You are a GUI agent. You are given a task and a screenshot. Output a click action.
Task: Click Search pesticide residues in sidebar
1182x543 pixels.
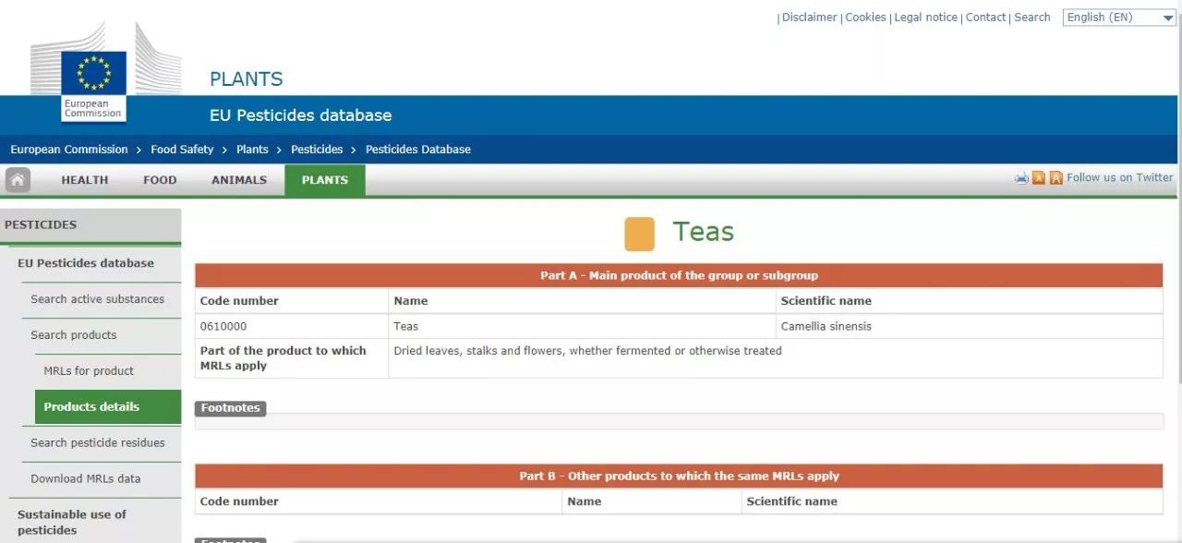98,442
